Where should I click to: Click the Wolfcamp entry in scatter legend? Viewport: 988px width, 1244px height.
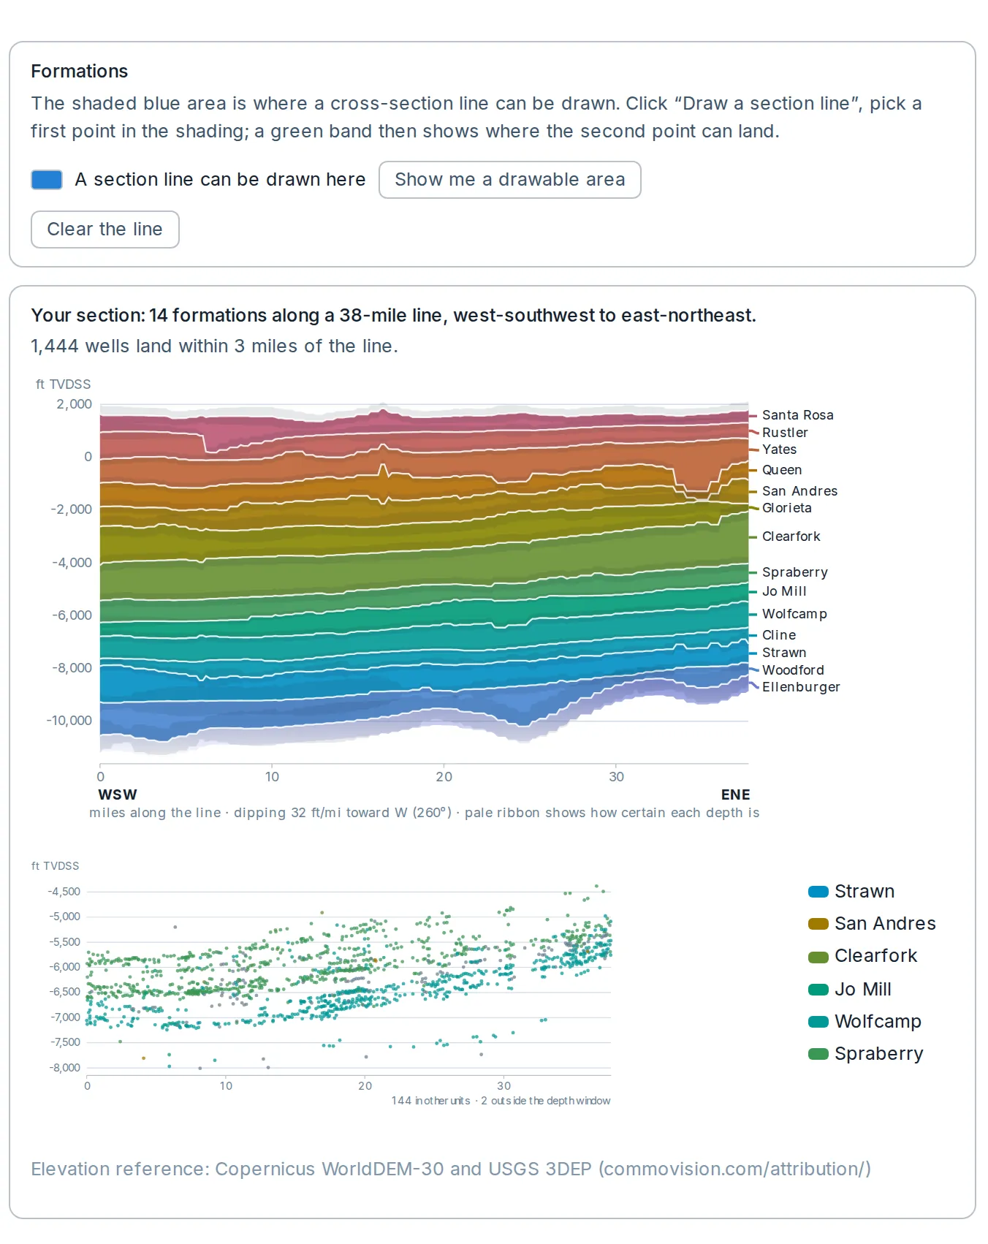tap(864, 1022)
